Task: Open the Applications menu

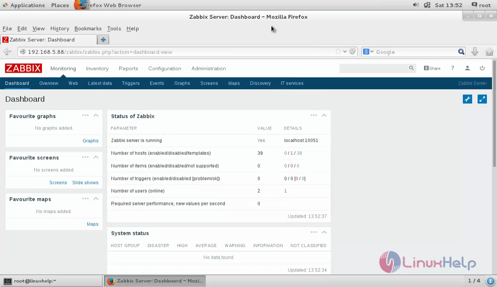Action: click(28, 5)
